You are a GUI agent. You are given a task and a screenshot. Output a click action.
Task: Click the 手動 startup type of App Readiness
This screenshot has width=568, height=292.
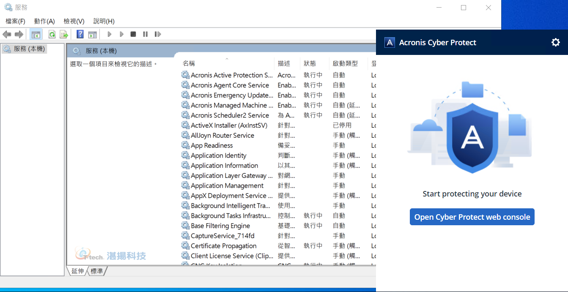tap(339, 145)
